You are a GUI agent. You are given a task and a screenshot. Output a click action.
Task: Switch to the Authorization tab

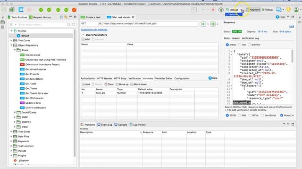pyautogui.click(x=88, y=78)
